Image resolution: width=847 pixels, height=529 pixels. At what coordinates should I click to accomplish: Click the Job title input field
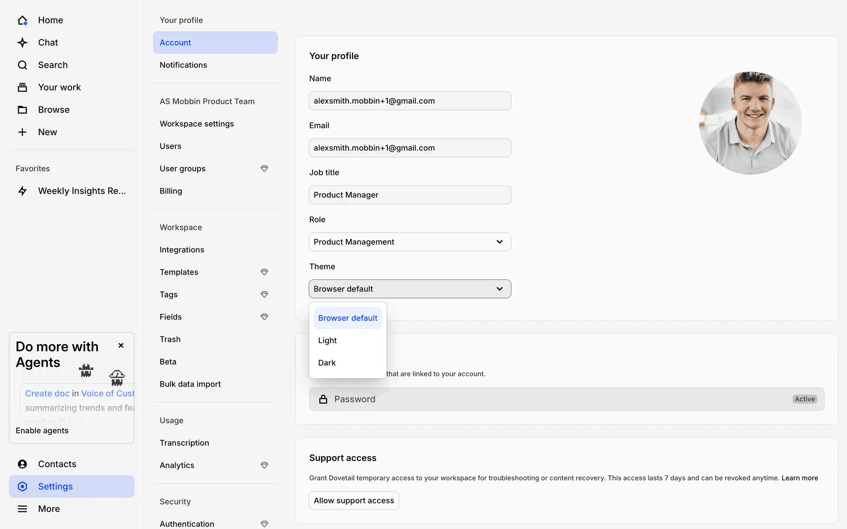[410, 195]
